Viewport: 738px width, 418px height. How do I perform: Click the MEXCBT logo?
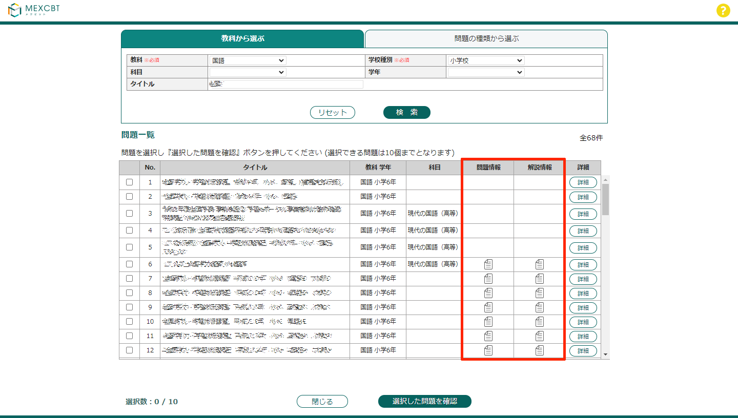tap(34, 10)
